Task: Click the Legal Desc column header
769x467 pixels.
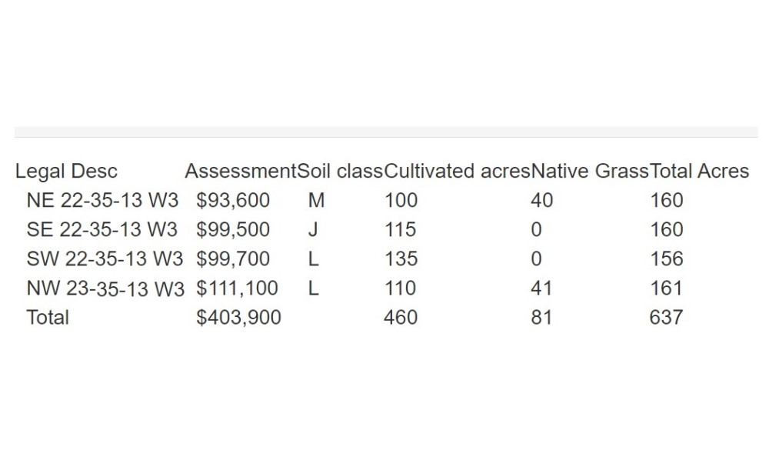Action: 66,172
